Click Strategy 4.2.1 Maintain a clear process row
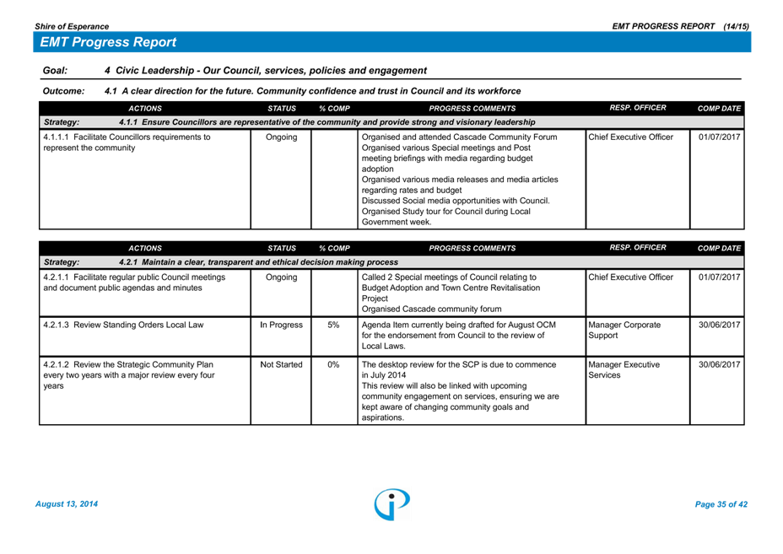 (391, 262)
